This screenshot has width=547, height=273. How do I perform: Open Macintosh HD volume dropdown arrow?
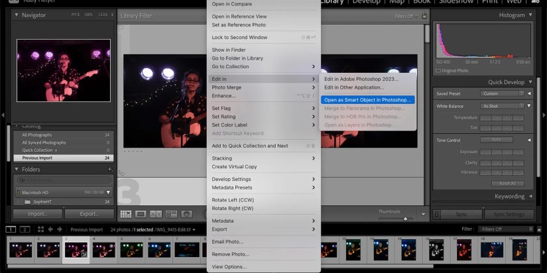[108, 192]
